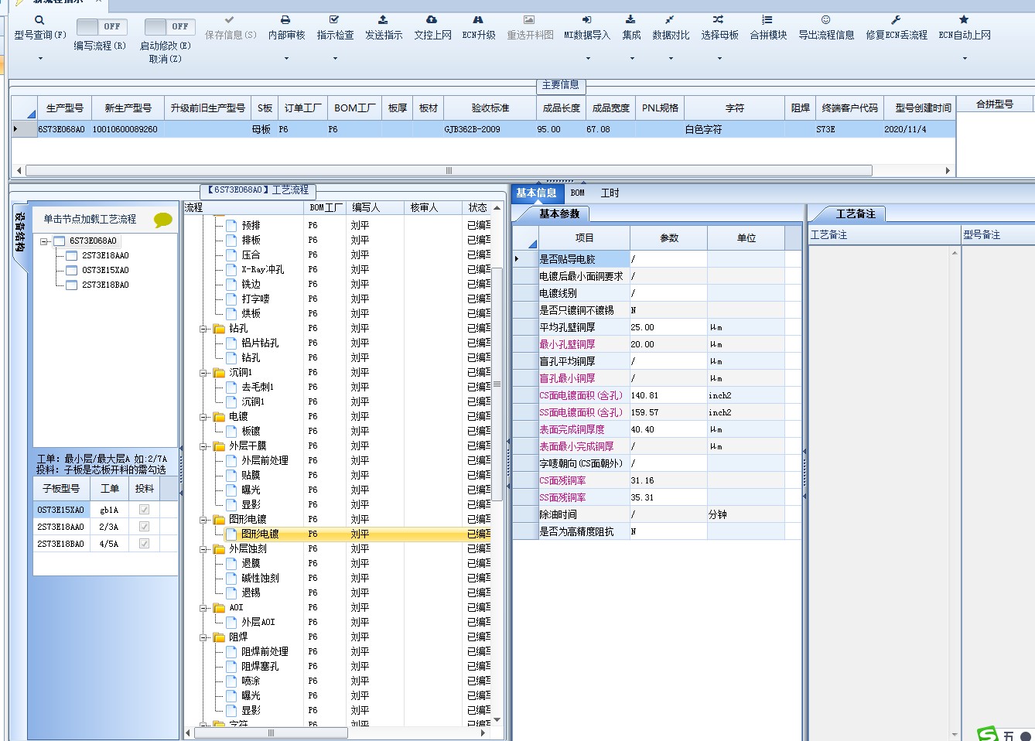Open 指示检查 toolbar icon

point(334,20)
